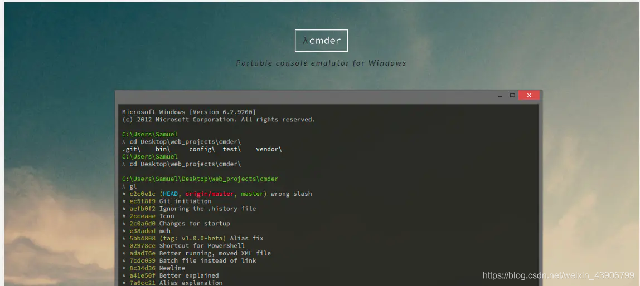Click 'Better running, moved XML file' commit
Viewport: 640px width, 286px height.
pyautogui.click(x=196, y=253)
